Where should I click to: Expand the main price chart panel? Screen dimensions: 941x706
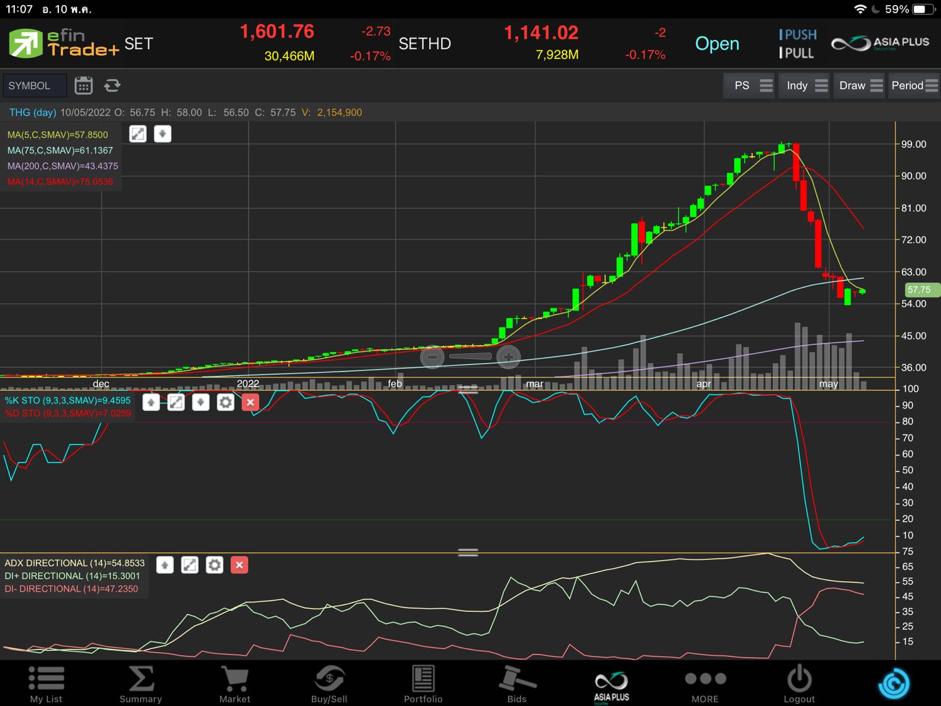[138, 134]
